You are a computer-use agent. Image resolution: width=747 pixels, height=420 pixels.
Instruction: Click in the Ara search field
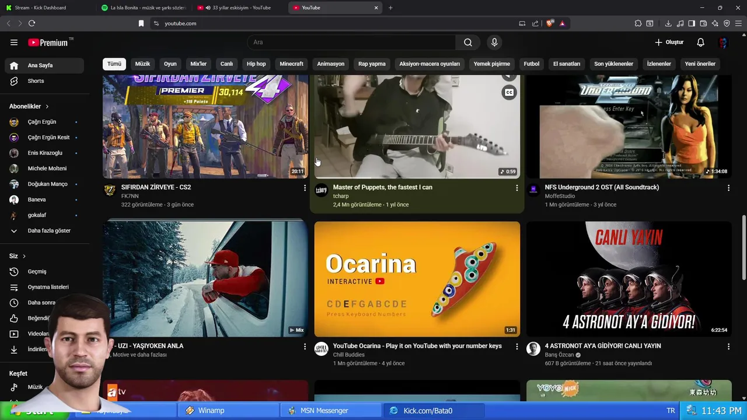point(351,42)
